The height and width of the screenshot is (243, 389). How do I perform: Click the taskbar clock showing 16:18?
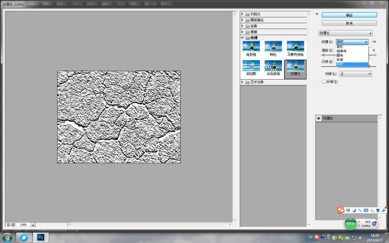click(375, 238)
